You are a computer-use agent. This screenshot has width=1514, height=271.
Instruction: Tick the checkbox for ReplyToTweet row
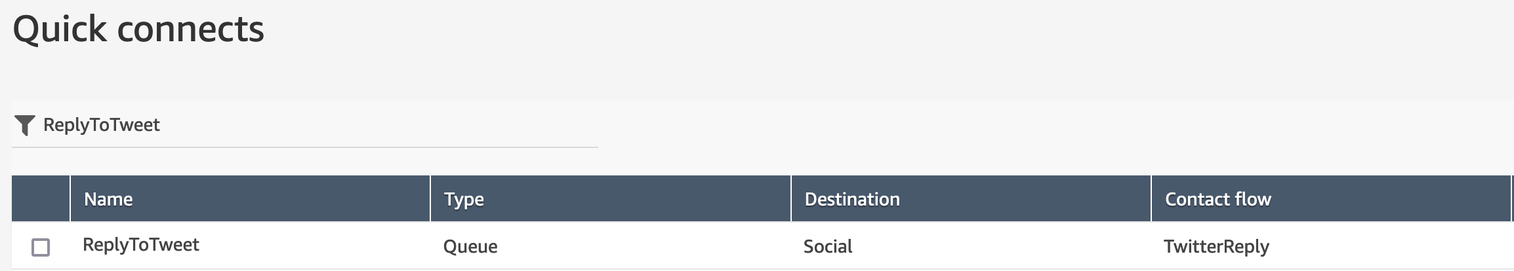coord(41,247)
